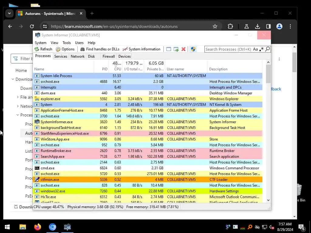Select the SearchApp.exe row
Screen dimensions: 311x233
click(148, 157)
